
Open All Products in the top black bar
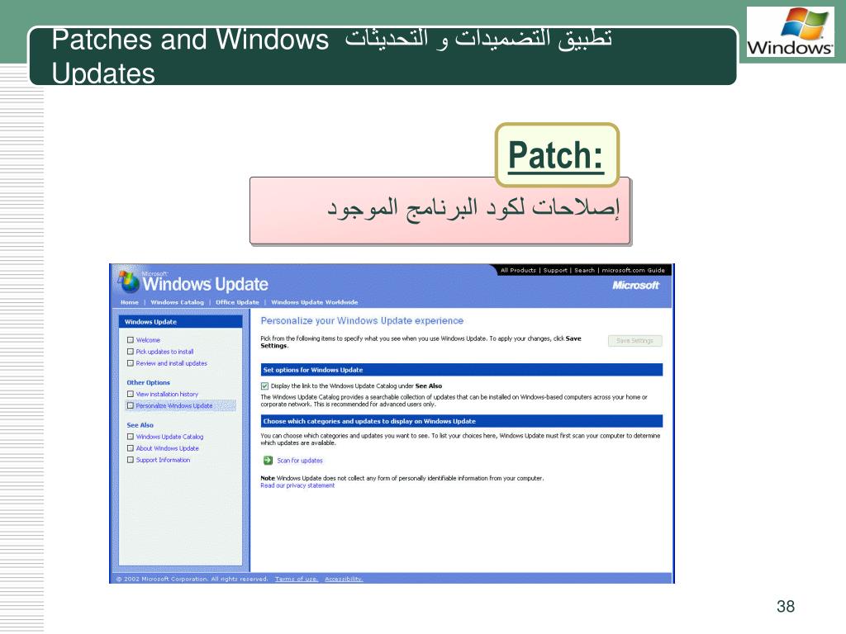[x=518, y=270]
